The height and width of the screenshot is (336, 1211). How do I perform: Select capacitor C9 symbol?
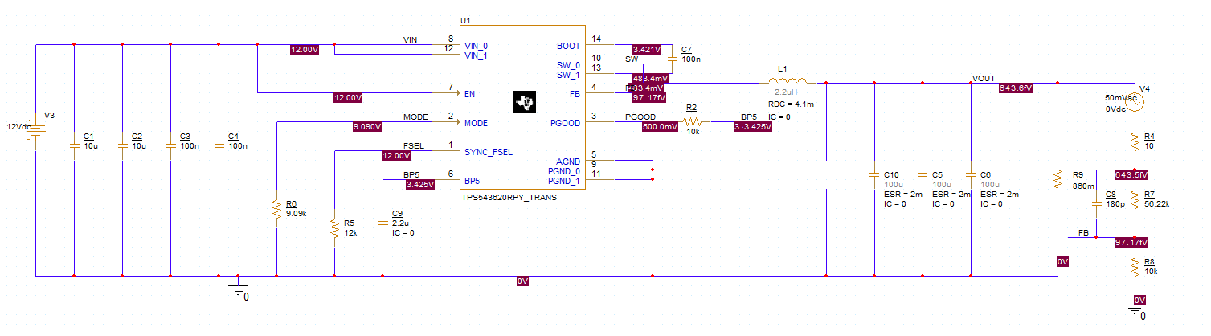pos(383,223)
